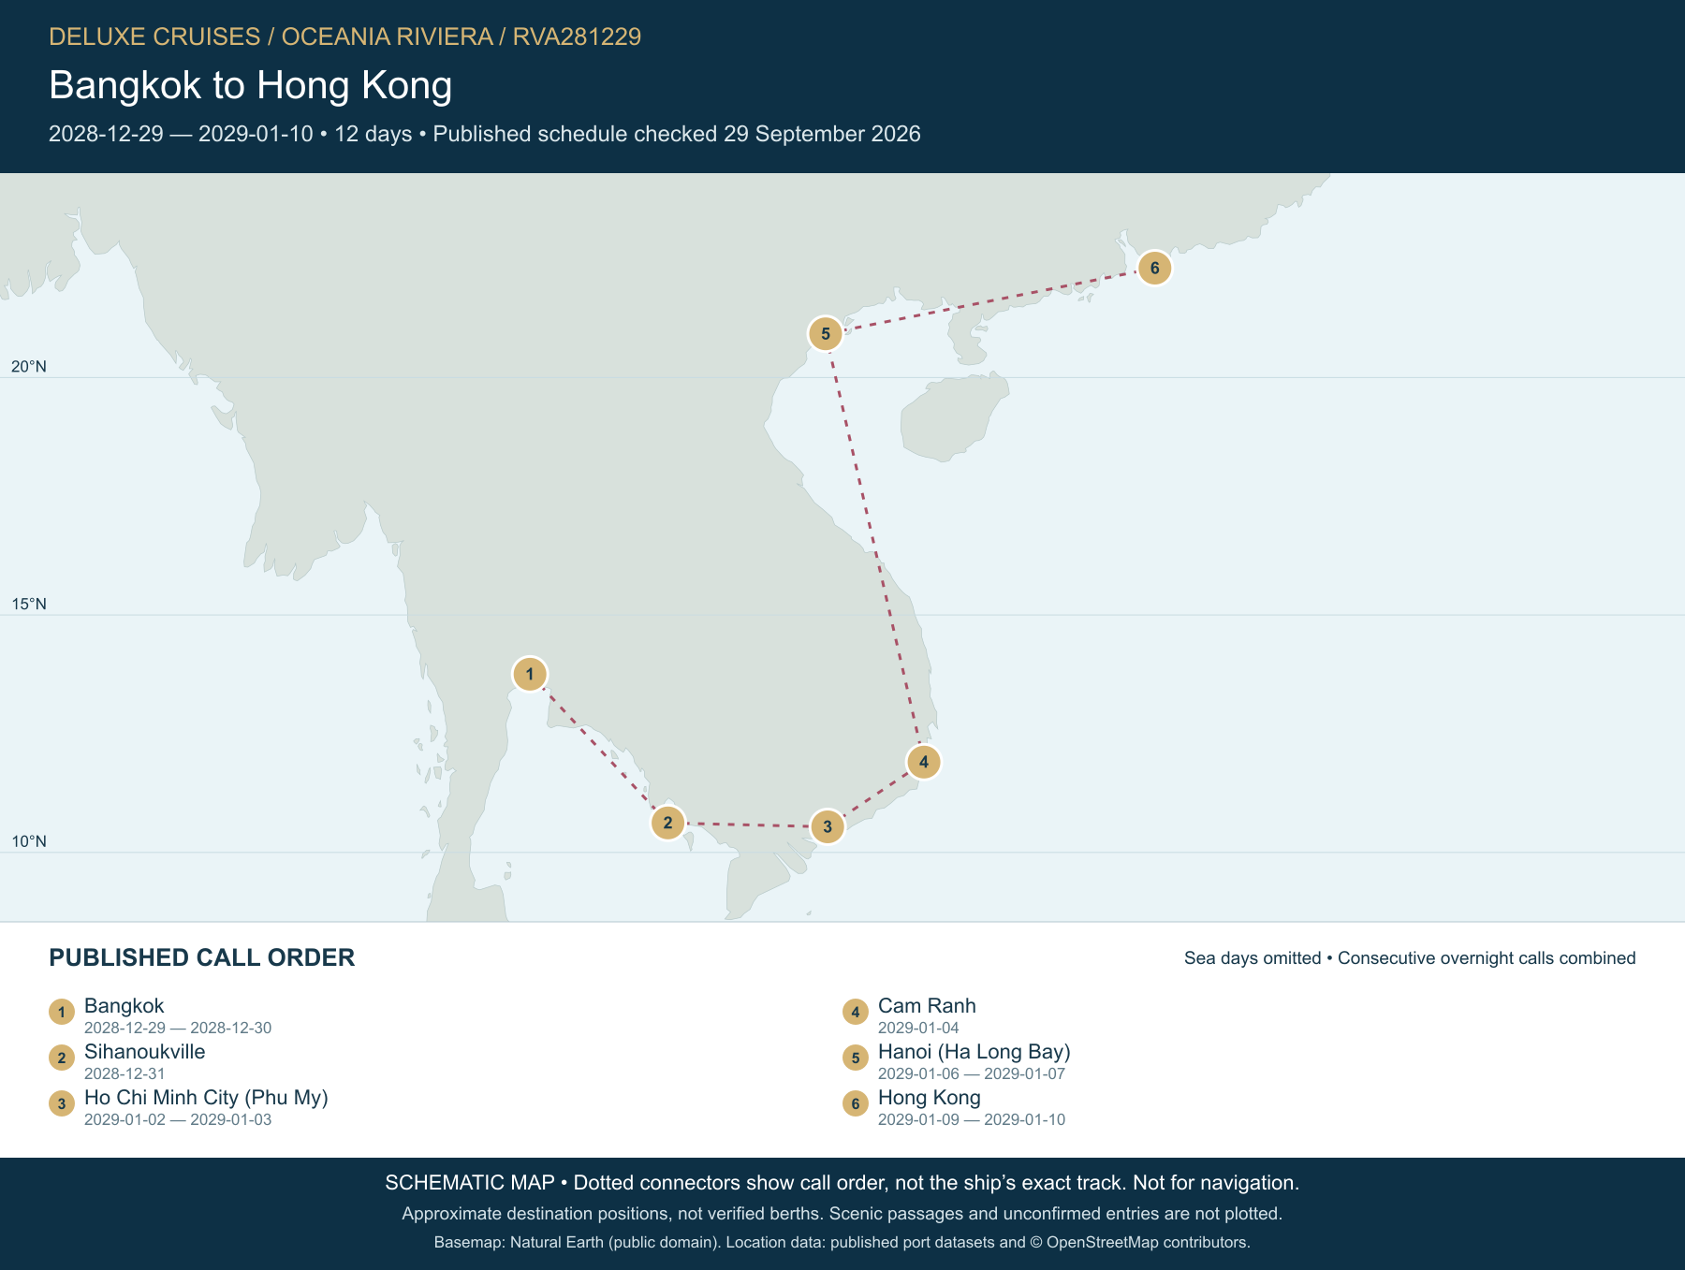Select map marker 6 at Hong Kong
1685x1270 pixels.
[1155, 268]
